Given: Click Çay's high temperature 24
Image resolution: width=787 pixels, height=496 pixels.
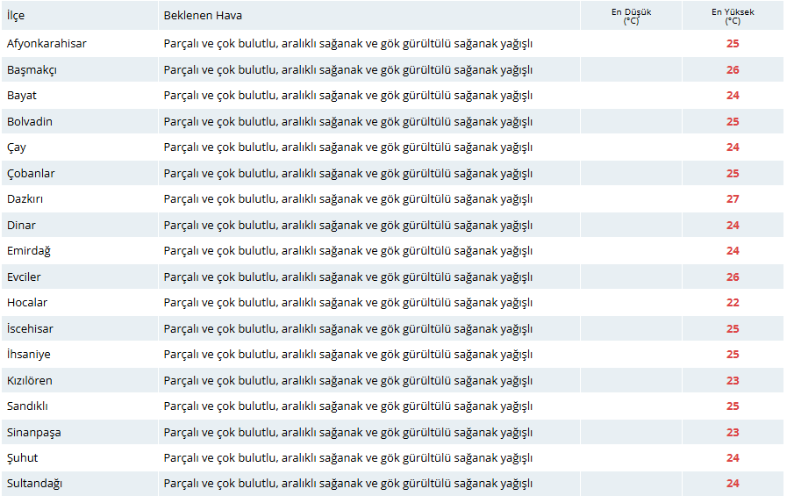Looking at the screenshot, I should point(733,147).
